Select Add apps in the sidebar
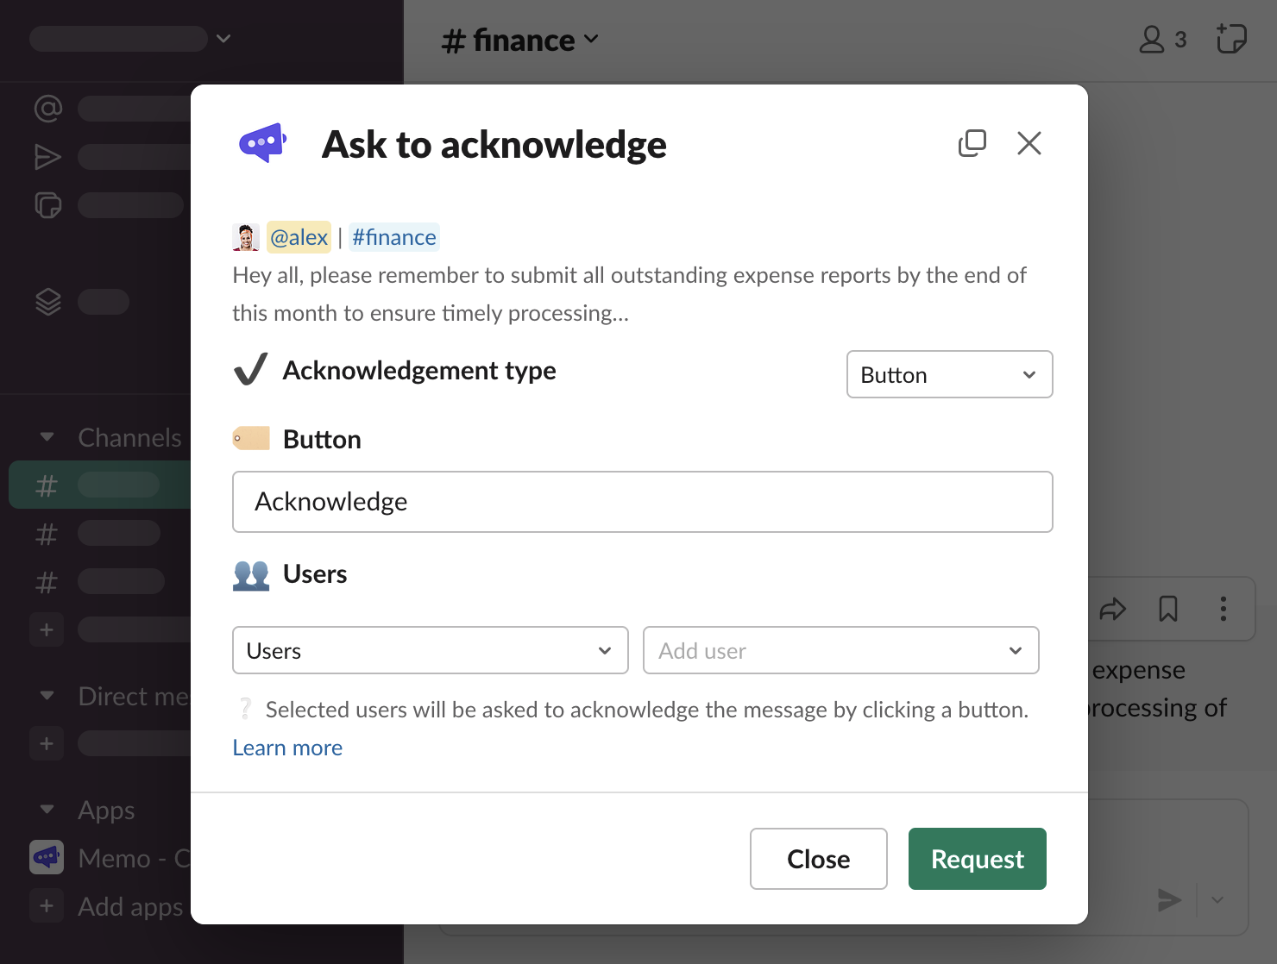Screen dimensions: 1277x964 (x=129, y=906)
